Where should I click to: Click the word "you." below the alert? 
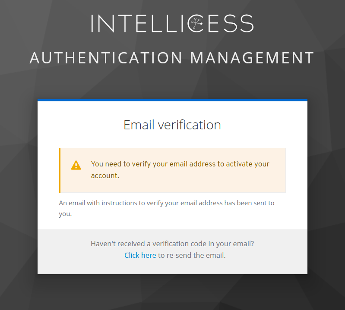pos(65,214)
